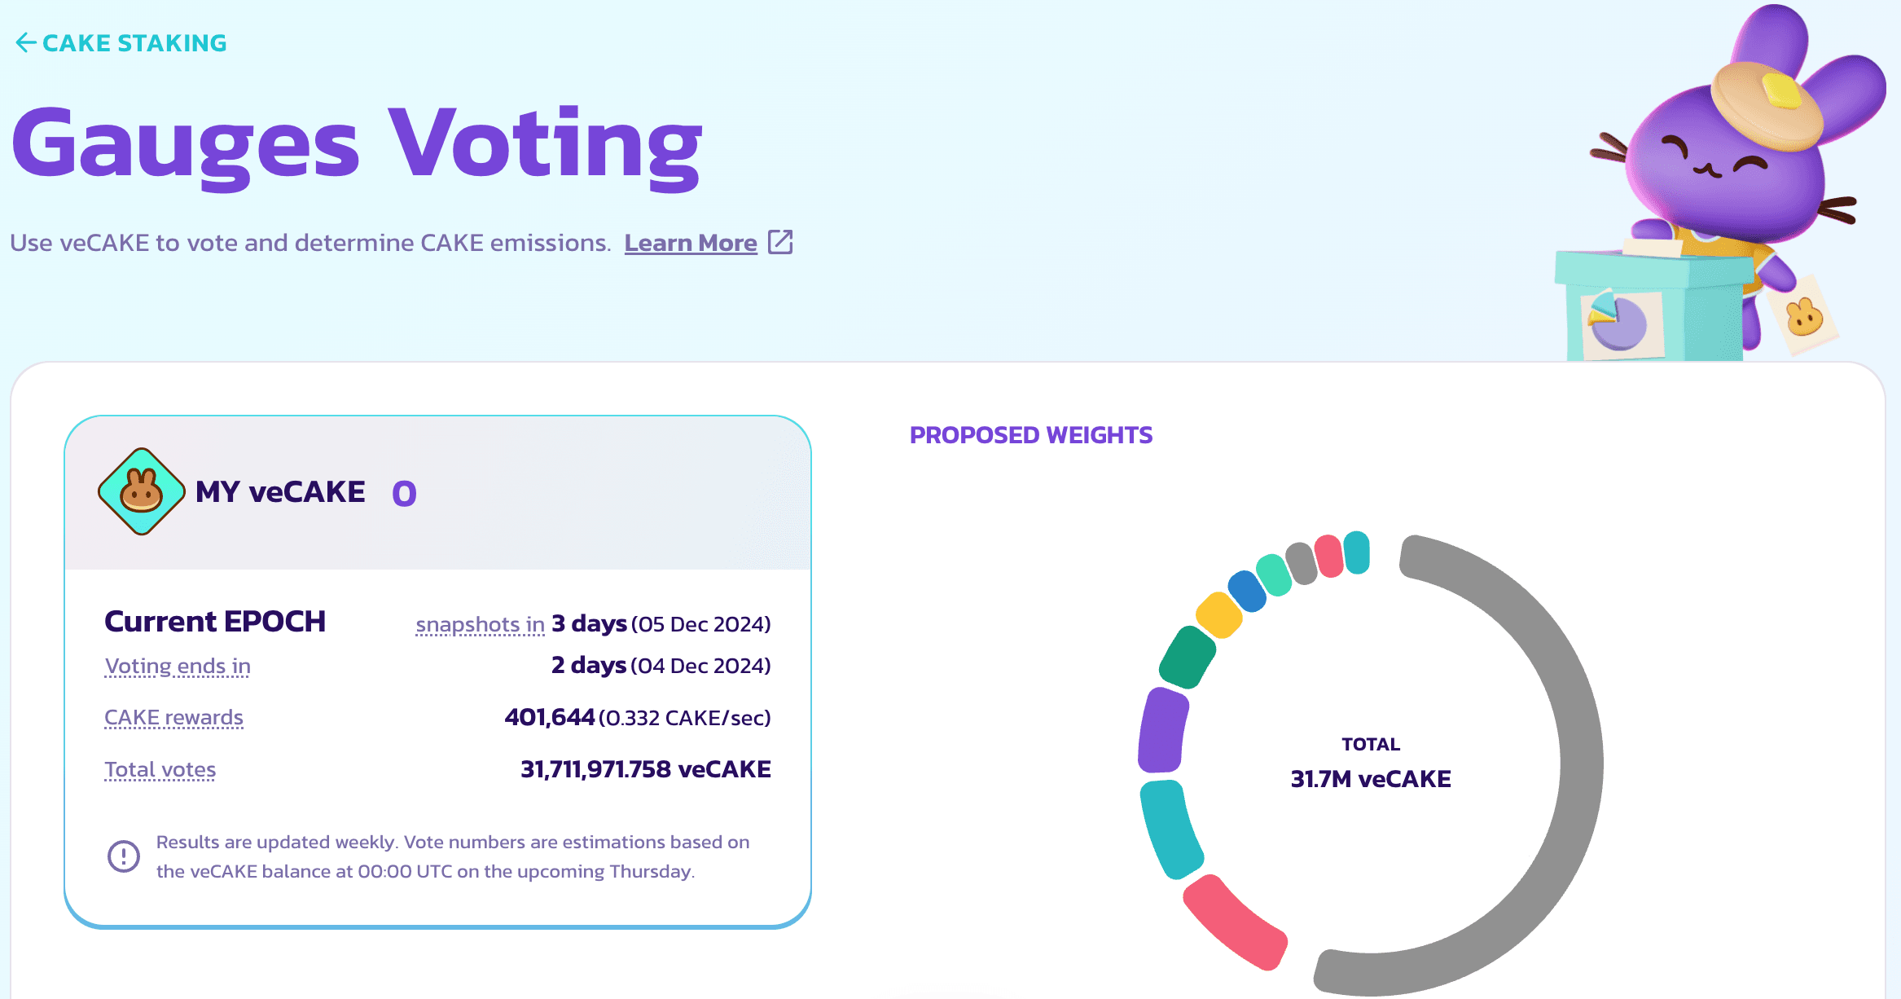Screen dimensions: 1901x999
Task: Go back to CAKE STAKING
Action: point(134,42)
